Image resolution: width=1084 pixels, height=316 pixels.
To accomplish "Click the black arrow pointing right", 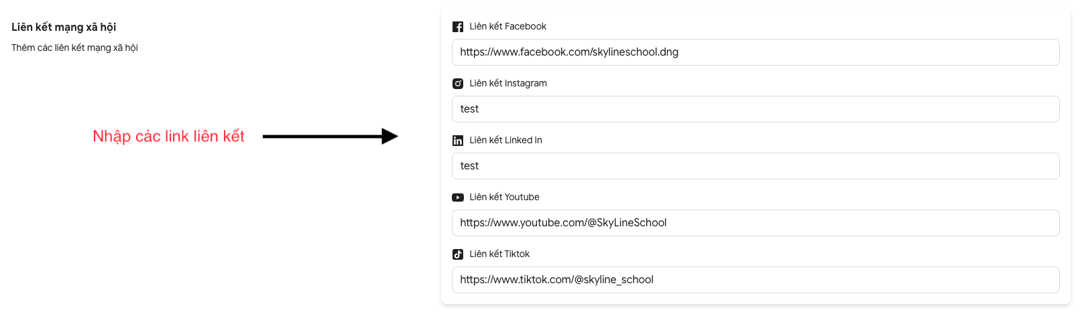I will point(330,137).
